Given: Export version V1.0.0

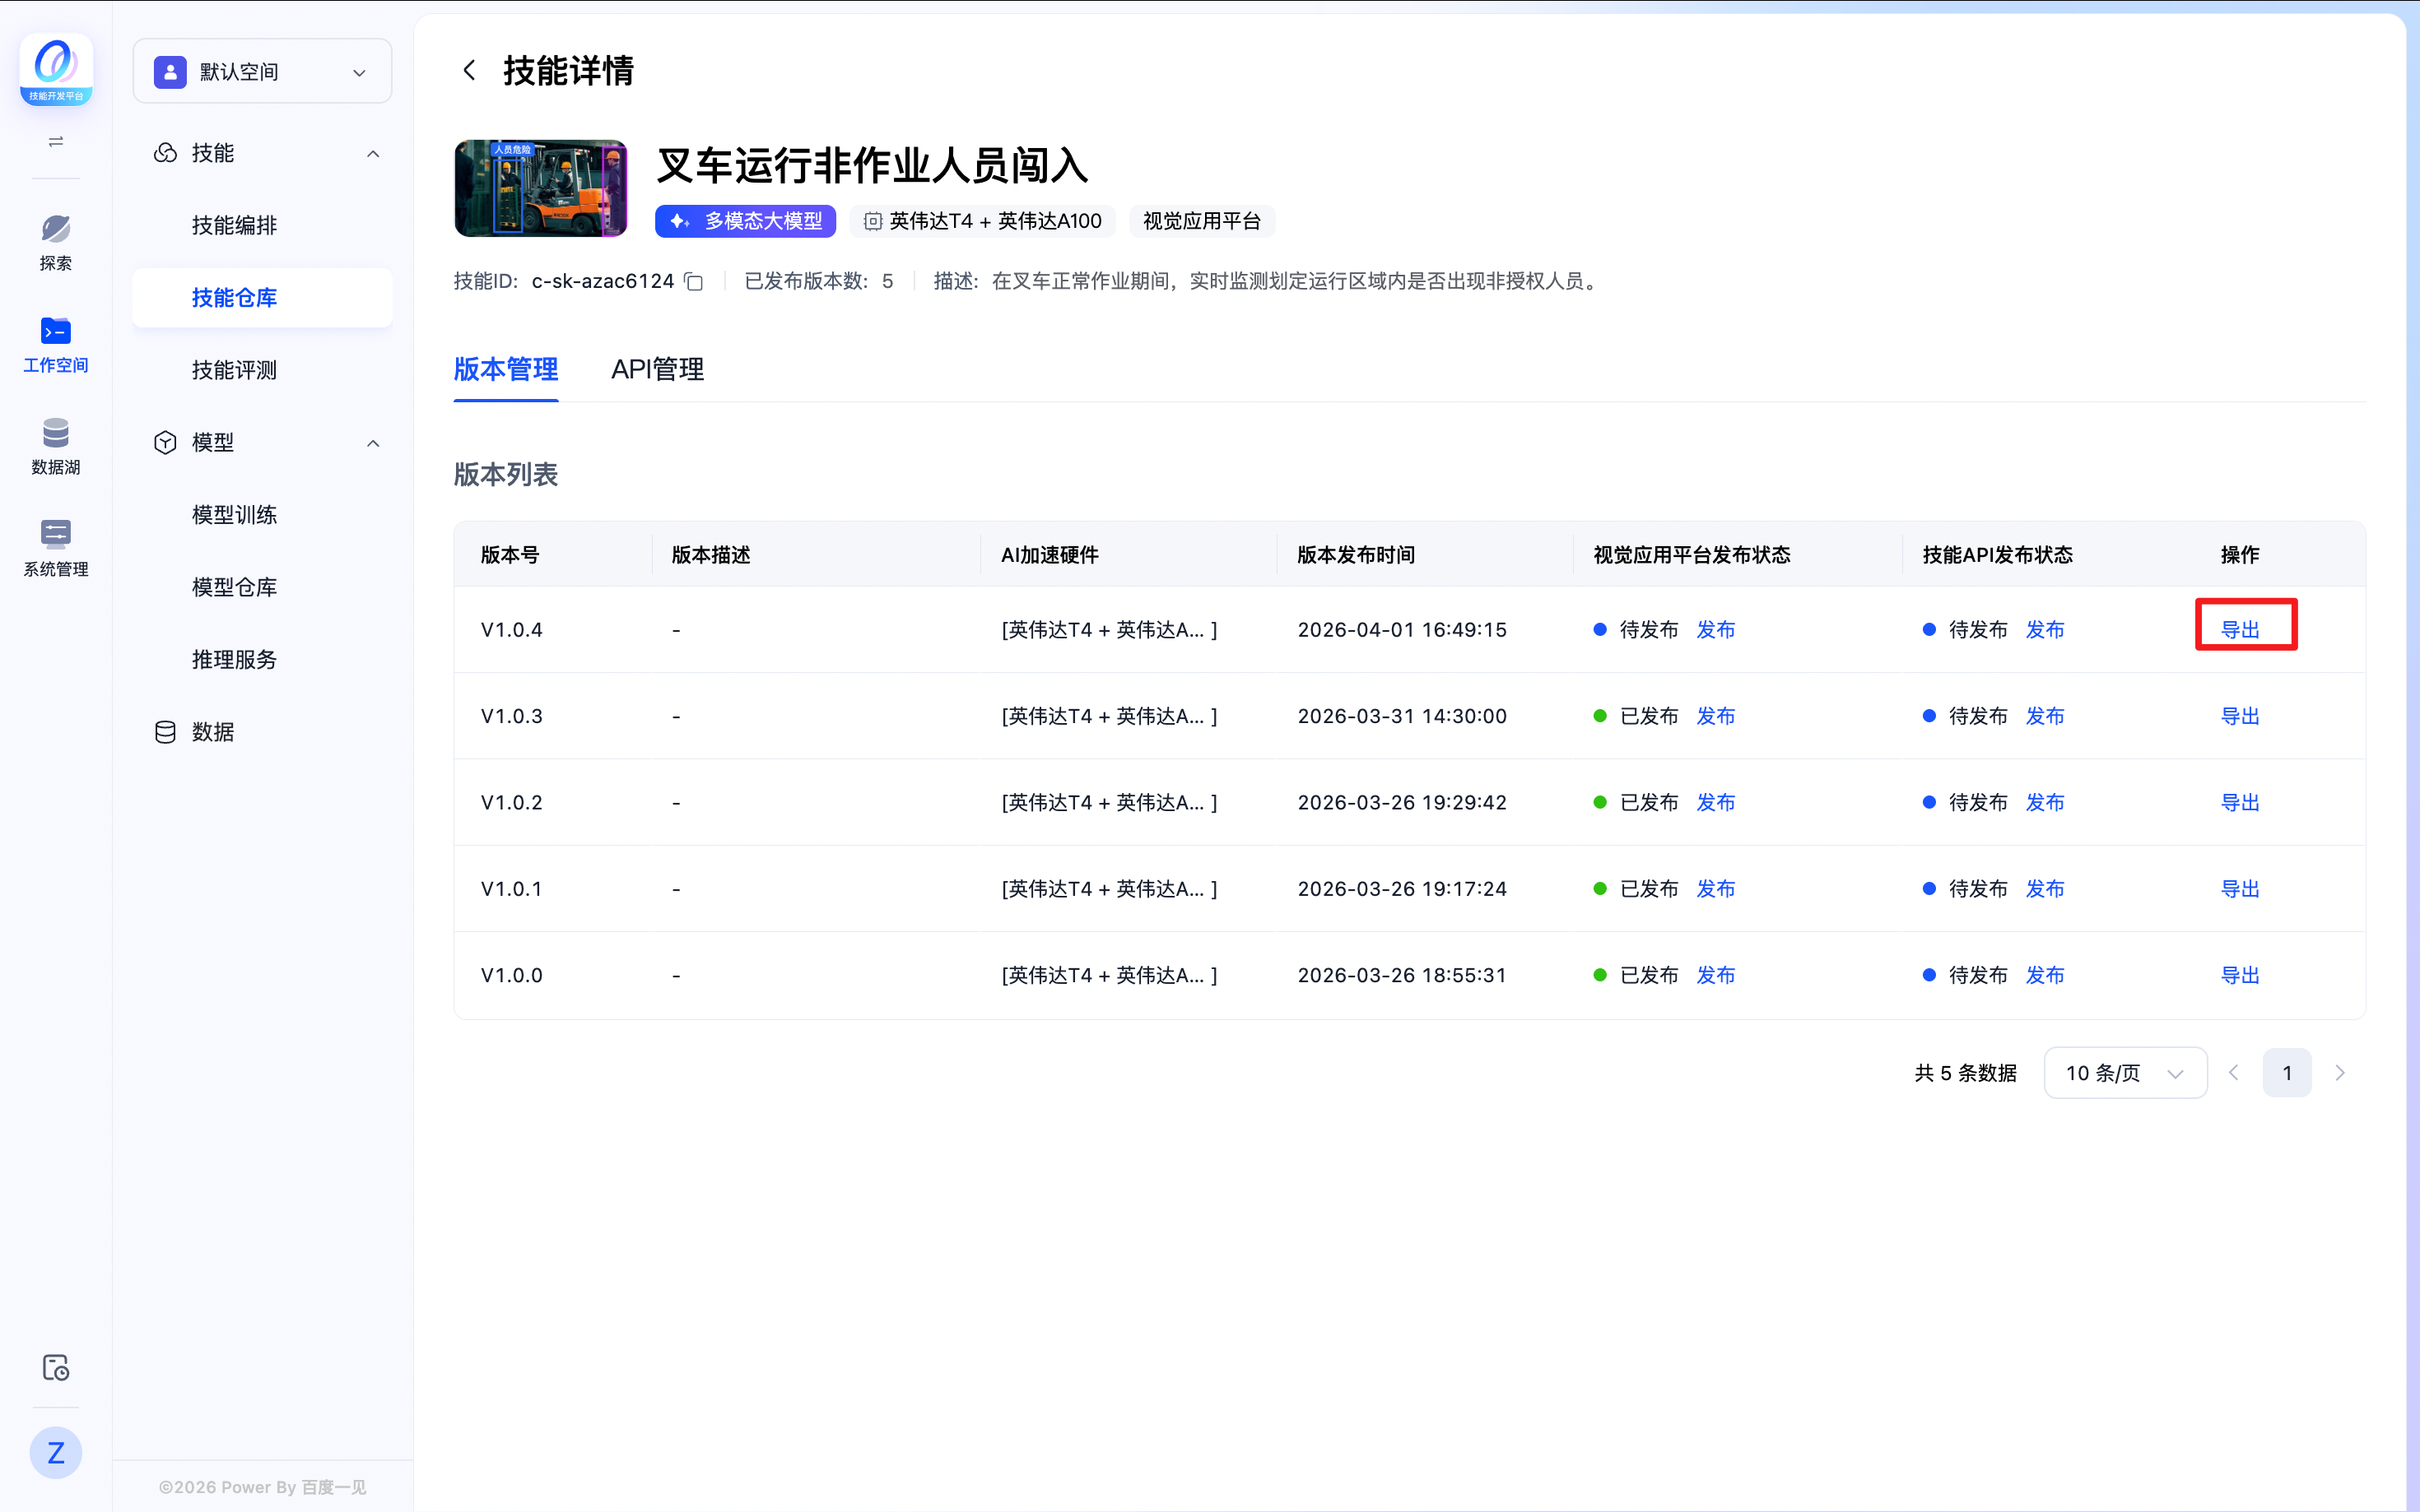Looking at the screenshot, I should click(x=2240, y=975).
